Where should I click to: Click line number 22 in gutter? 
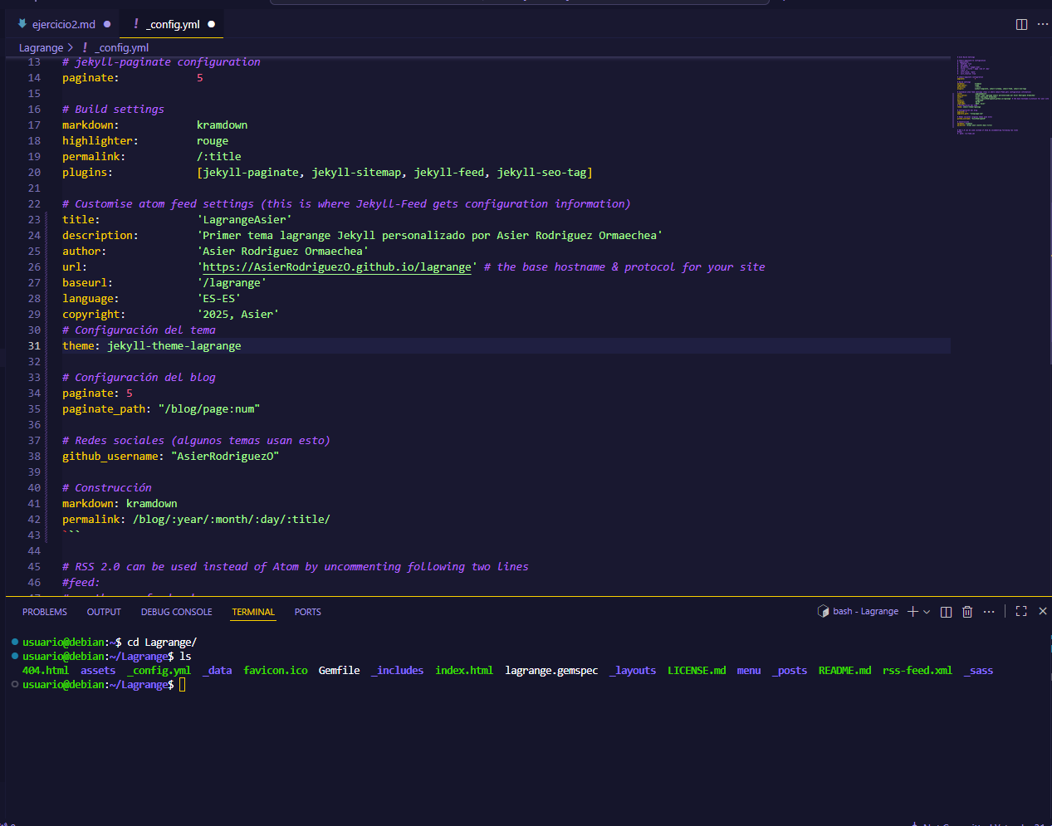pyautogui.click(x=34, y=204)
